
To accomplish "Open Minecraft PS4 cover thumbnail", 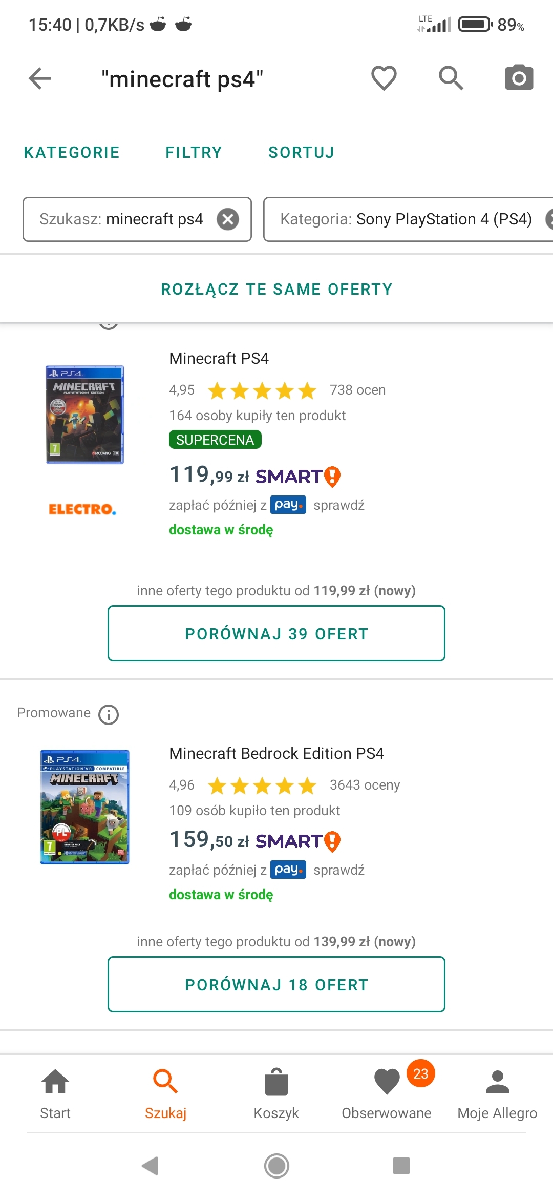I will pos(85,415).
